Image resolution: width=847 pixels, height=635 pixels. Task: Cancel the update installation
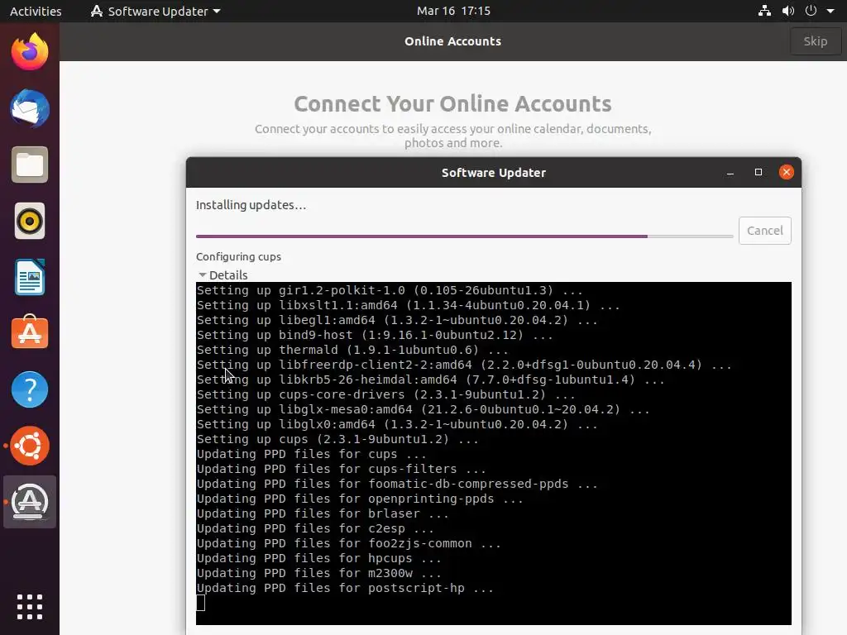click(x=764, y=231)
